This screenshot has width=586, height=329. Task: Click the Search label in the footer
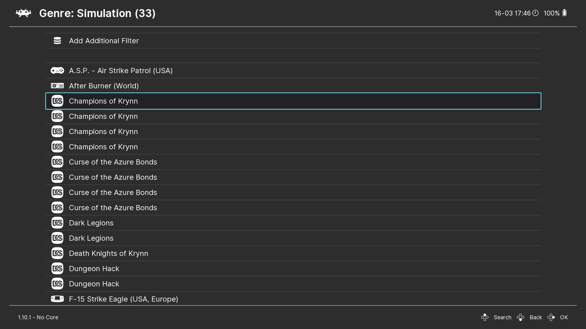pos(502,317)
